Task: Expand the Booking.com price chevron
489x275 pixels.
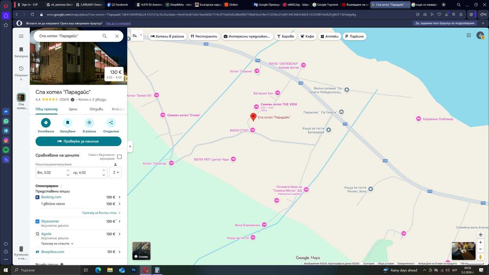Action: [x=119, y=197]
